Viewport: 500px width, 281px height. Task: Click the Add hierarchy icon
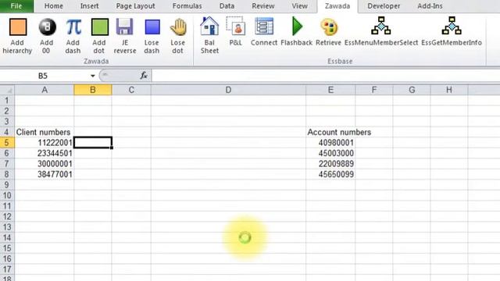[17, 27]
